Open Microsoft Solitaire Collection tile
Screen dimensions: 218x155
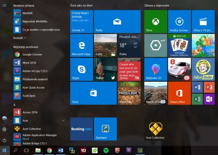(179, 46)
